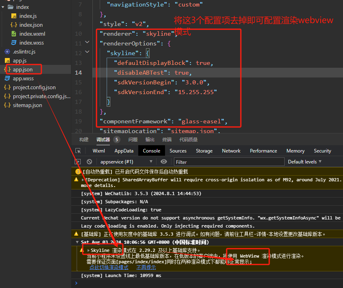Switch to the 输出 panel tab
Viewport: 343px width, 288px height.
150,140
